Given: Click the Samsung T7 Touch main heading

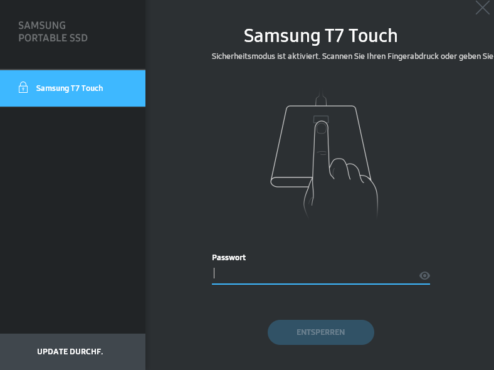Looking at the screenshot, I should tap(320, 35).
